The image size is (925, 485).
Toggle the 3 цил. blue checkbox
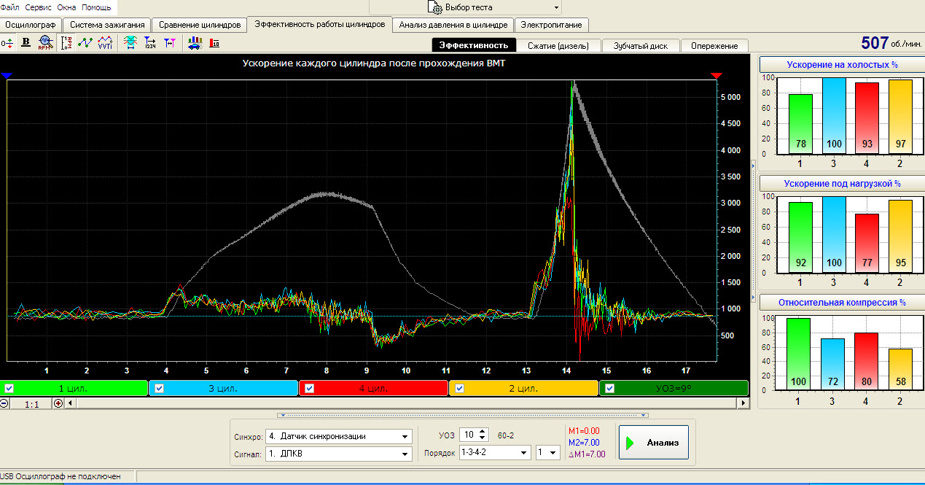[158, 388]
